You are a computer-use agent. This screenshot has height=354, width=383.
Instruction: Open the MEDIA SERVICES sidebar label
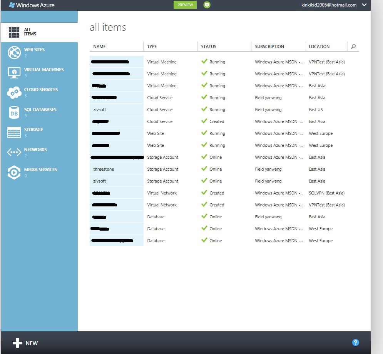40,170
